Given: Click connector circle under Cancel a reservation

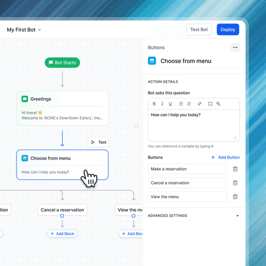Looking at the screenshot, I should pyautogui.click(x=62, y=216).
